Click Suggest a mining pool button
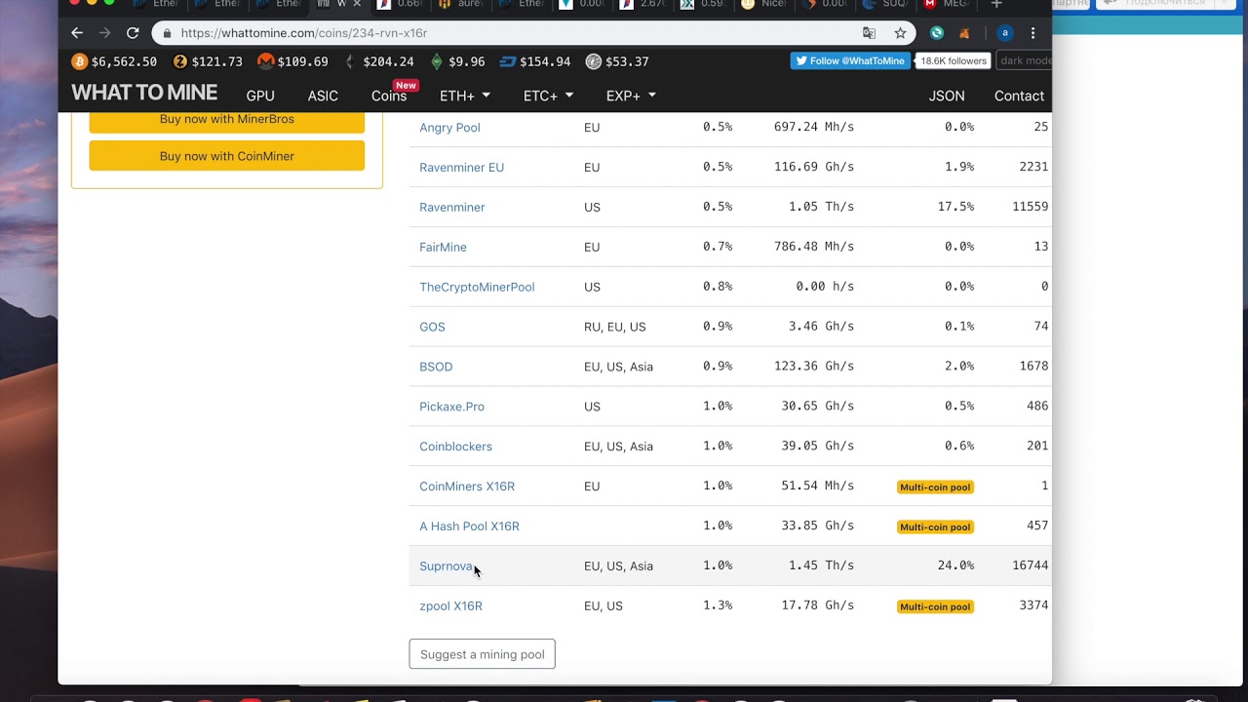Viewport: 1248px width, 702px height. pyautogui.click(x=482, y=654)
